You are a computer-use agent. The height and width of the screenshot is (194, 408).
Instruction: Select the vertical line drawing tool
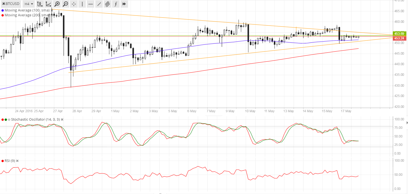pos(82,4)
